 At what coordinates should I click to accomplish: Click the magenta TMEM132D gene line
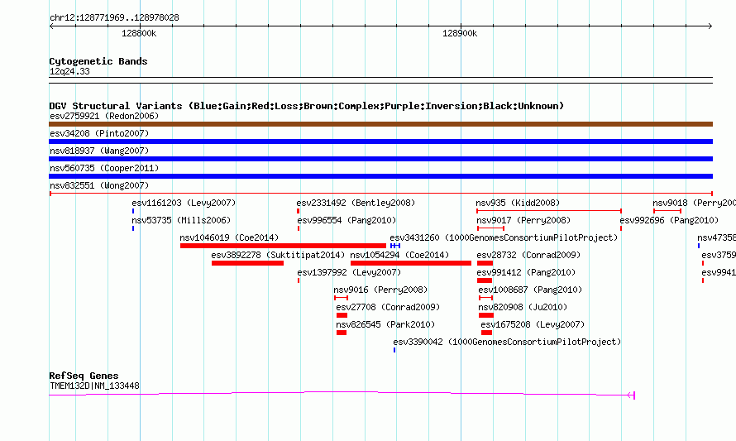click(x=342, y=394)
